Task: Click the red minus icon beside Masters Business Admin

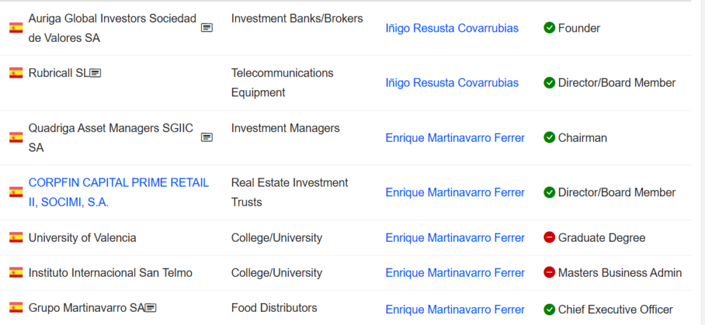Action: point(549,273)
